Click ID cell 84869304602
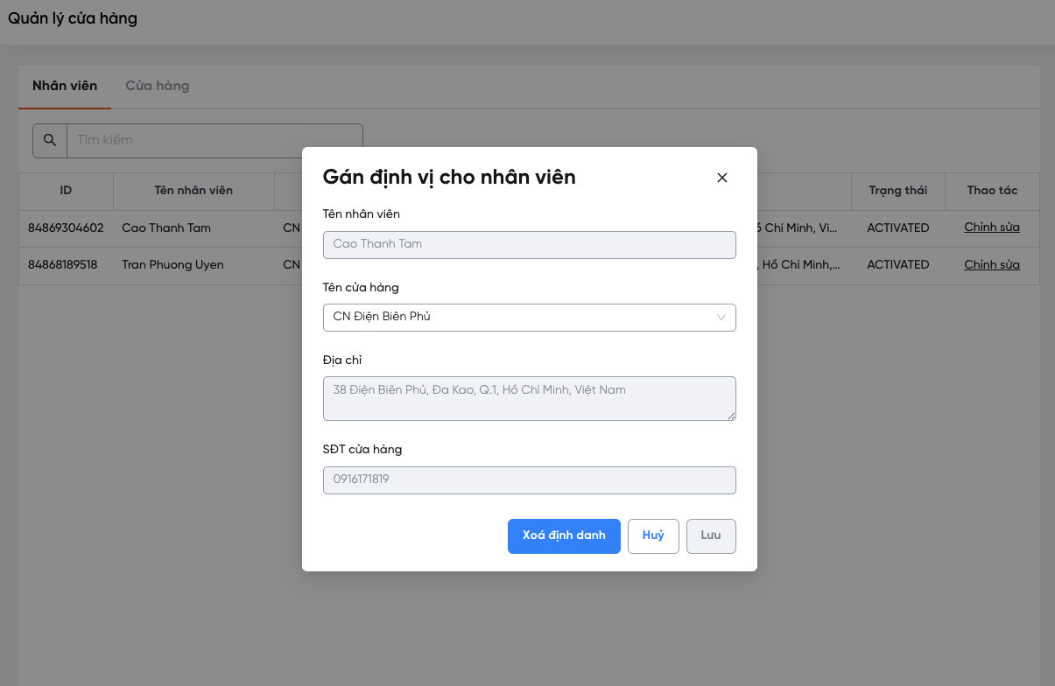The image size is (1055, 686). pos(66,227)
